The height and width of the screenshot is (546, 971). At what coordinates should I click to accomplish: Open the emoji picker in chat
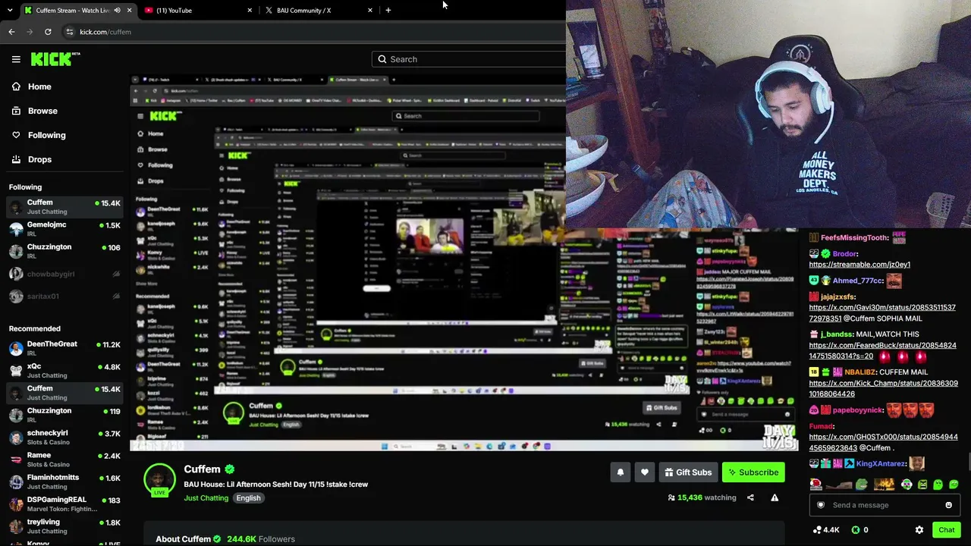(948, 505)
